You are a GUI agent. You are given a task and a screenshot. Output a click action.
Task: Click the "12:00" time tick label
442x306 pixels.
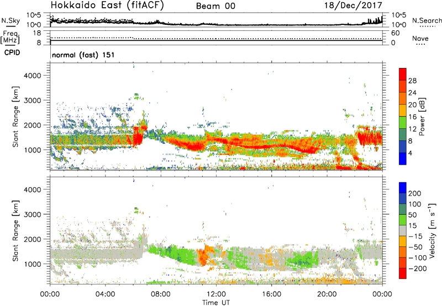tap(216, 294)
